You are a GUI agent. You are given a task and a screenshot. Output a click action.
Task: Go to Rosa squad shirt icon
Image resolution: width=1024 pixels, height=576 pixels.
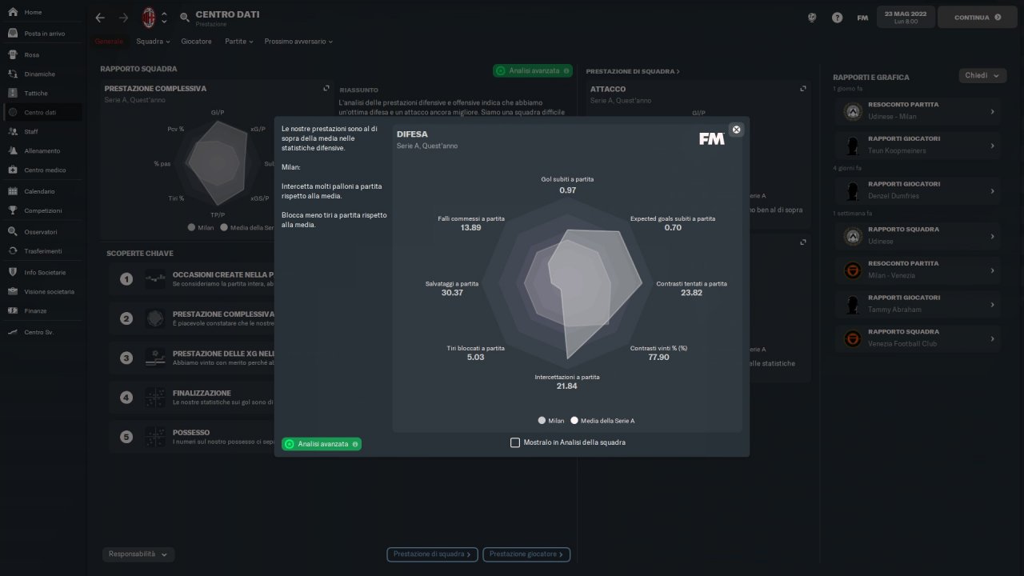[13, 54]
